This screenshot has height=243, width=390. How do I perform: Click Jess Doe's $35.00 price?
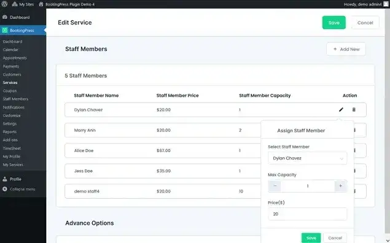[163, 171]
